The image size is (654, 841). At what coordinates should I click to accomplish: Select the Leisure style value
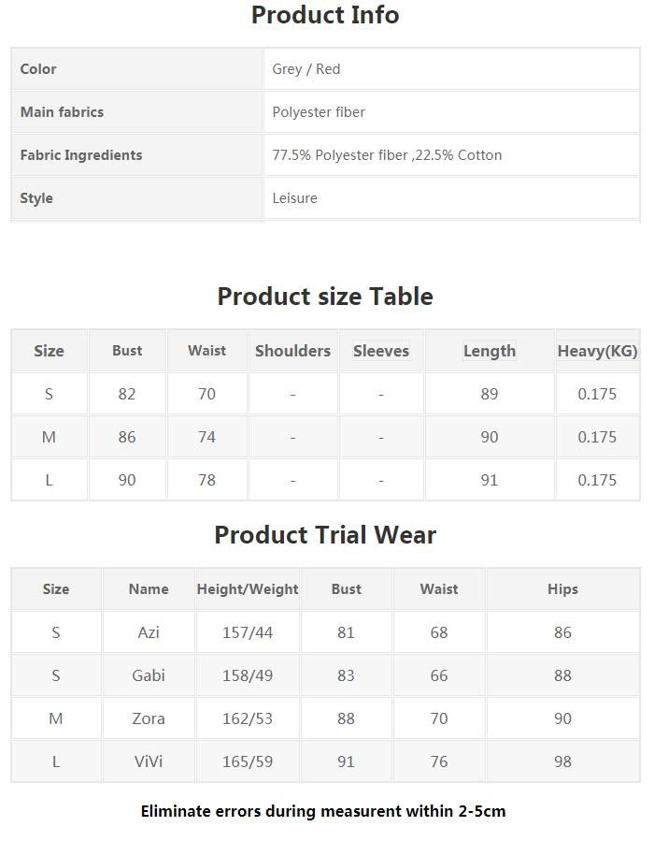294,198
